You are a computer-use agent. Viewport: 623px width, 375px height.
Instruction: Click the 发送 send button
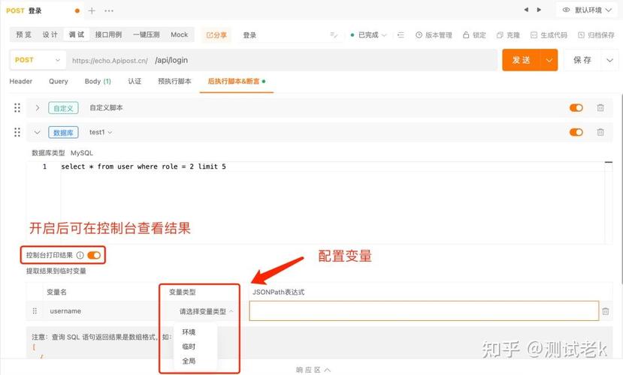click(x=521, y=60)
